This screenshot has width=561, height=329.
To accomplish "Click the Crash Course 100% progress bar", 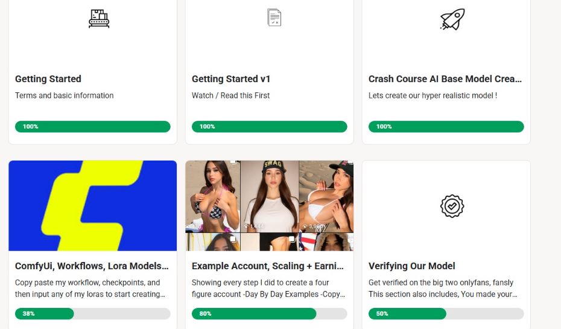I will pos(446,127).
